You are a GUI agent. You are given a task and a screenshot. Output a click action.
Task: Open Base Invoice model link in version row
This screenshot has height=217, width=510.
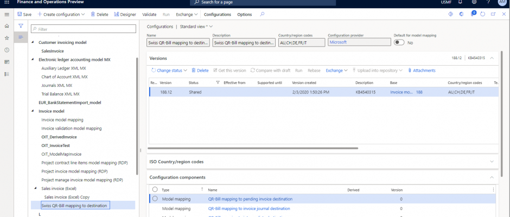pyautogui.click(x=401, y=92)
